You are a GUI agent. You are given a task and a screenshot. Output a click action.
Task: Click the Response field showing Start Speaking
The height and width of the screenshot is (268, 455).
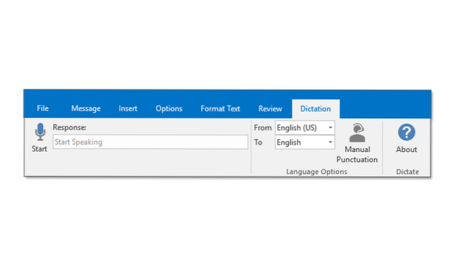pos(150,142)
